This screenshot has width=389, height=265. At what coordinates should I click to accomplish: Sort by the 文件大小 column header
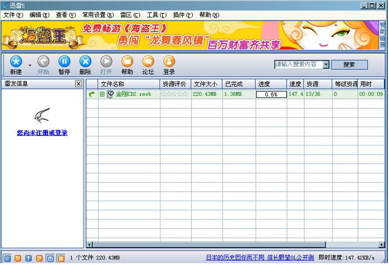pos(207,84)
